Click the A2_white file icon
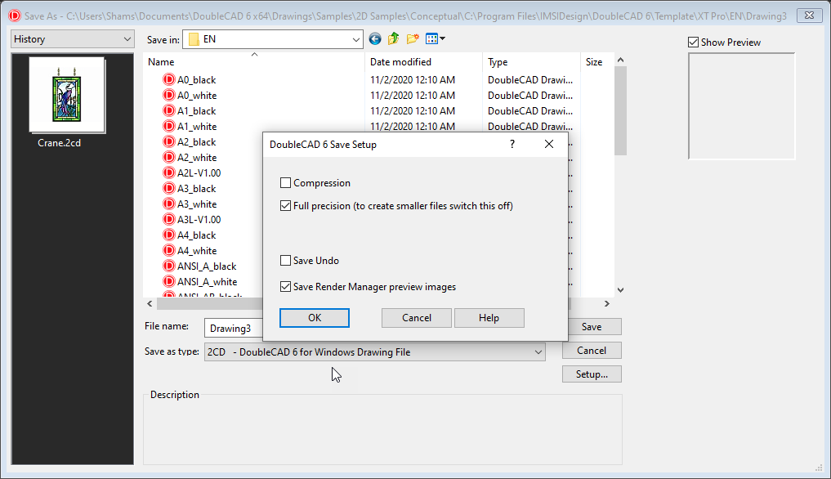 (x=169, y=157)
